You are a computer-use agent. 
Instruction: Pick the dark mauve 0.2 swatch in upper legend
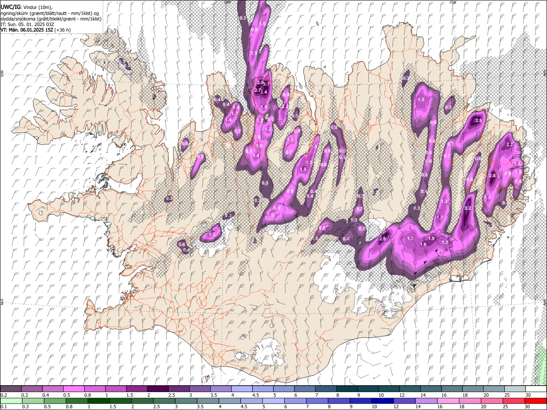click(x=11, y=389)
